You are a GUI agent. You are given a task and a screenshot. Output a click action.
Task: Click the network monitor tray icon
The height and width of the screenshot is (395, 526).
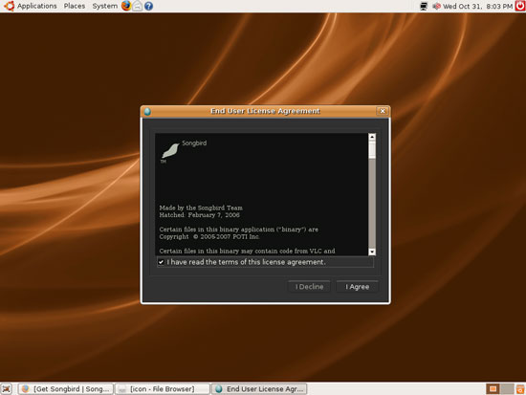click(x=424, y=6)
